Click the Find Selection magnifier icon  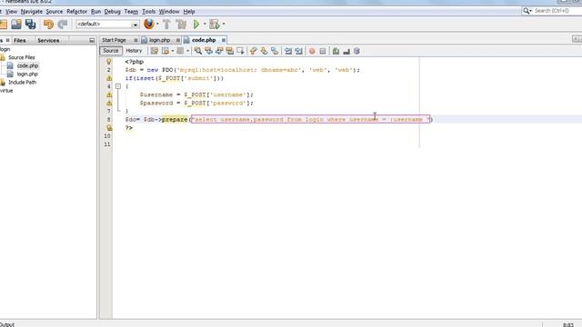198,51
